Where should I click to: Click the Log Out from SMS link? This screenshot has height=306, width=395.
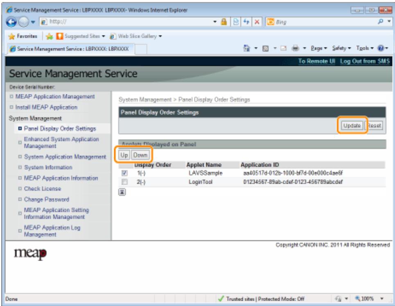point(365,61)
